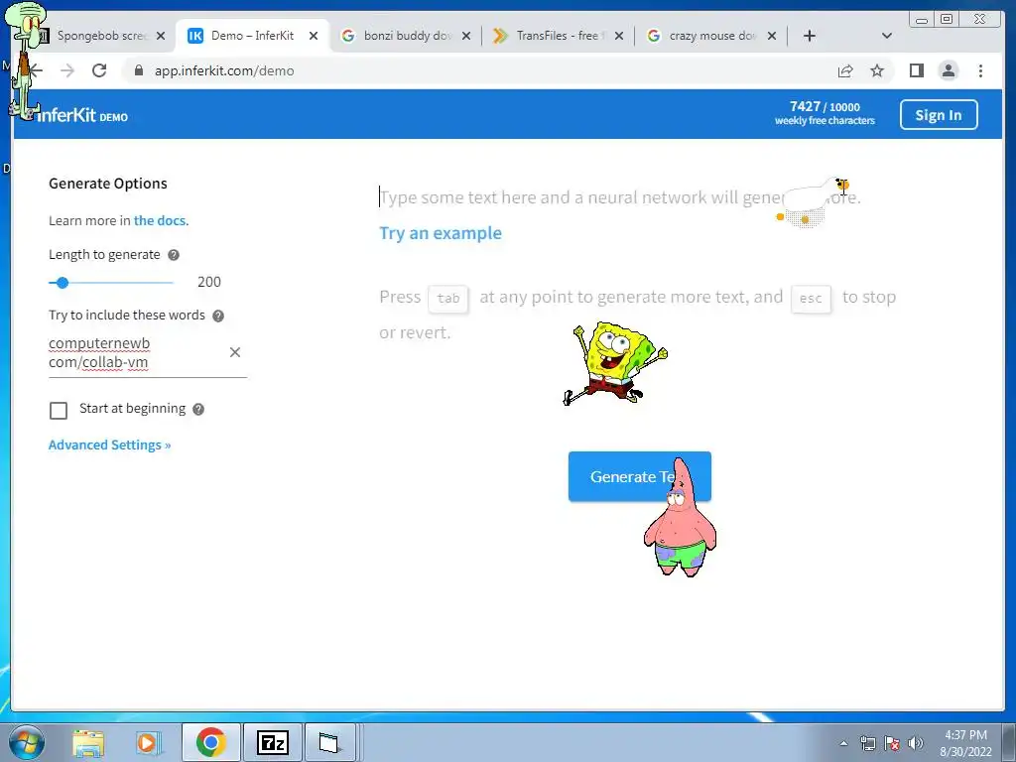Share this page icon in address bar
The image size is (1016, 762).
tap(845, 70)
